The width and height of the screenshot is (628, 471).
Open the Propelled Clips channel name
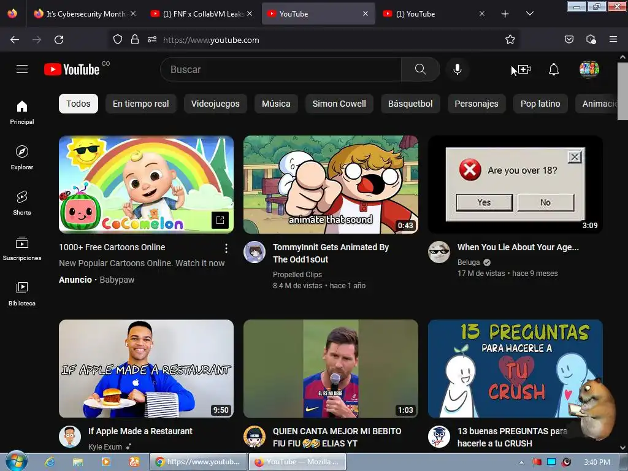pyautogui.click(x=297, y=274)
